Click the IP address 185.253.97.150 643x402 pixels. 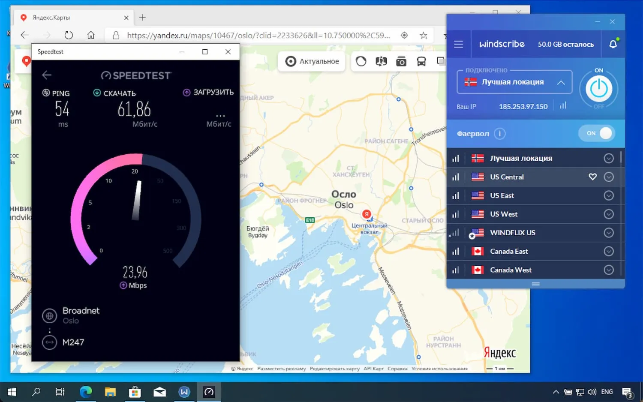(x=523, y=106)
